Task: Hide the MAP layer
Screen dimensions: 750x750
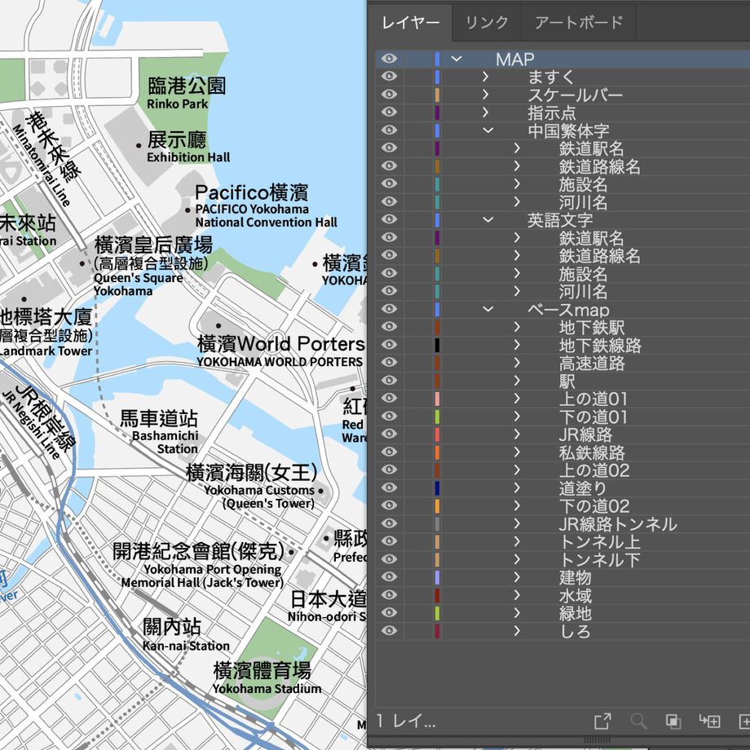Action: [390, 59]
